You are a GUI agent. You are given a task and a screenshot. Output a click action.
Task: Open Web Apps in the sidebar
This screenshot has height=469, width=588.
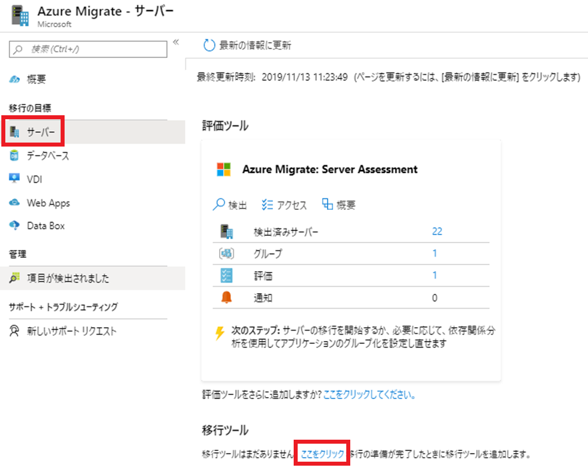49,203
